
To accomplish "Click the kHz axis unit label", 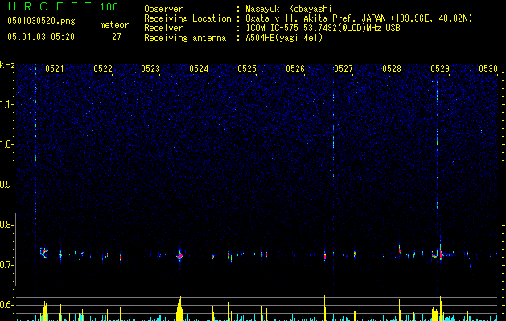I will [7, 65].
